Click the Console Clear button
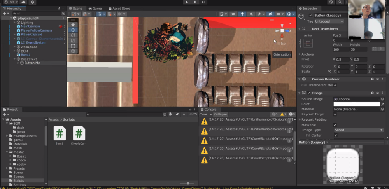 tap(203, 114)
